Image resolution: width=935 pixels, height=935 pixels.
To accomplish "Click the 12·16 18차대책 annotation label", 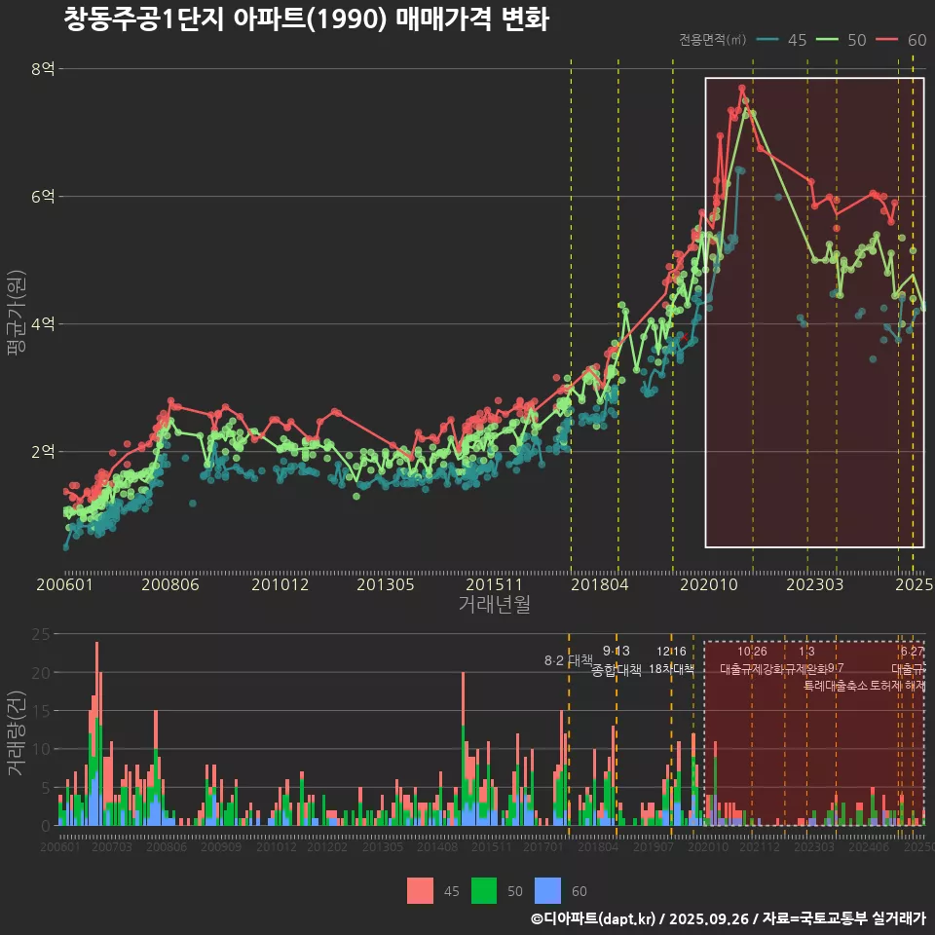I will (x=671, y=660).
